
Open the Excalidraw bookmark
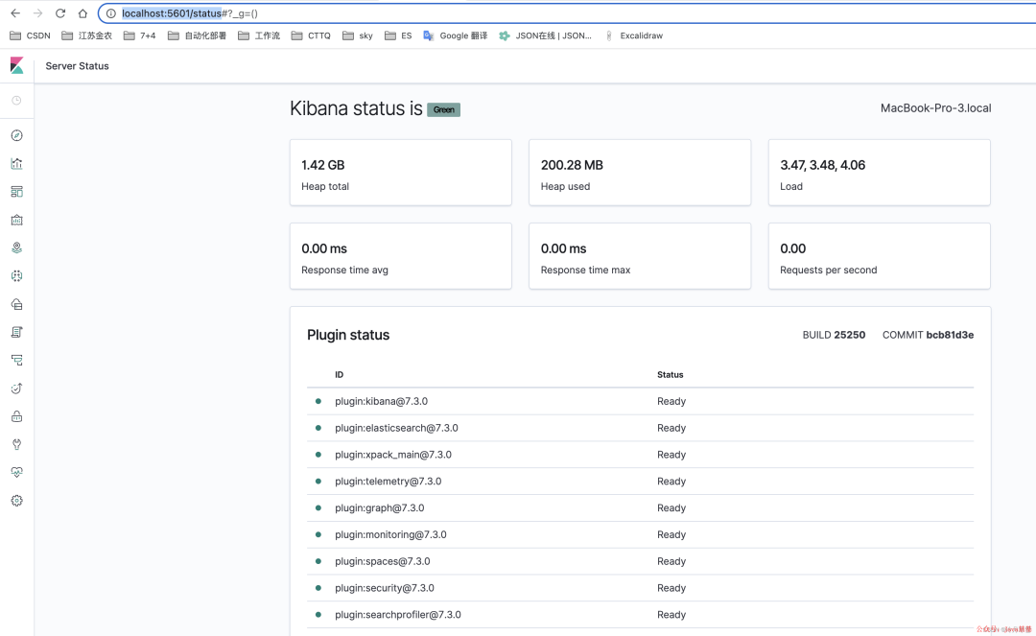click(x=633, y=35)
